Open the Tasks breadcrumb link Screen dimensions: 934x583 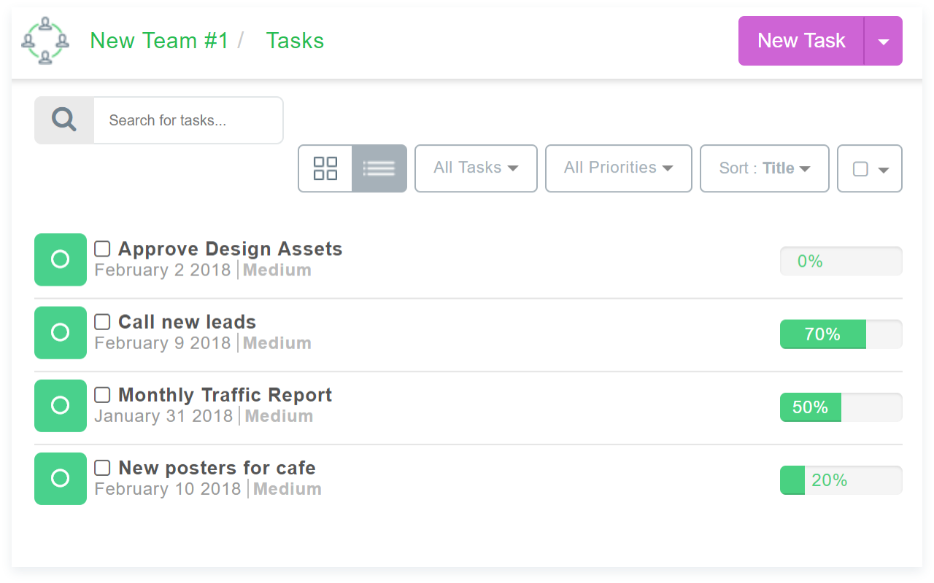(295, 41)
